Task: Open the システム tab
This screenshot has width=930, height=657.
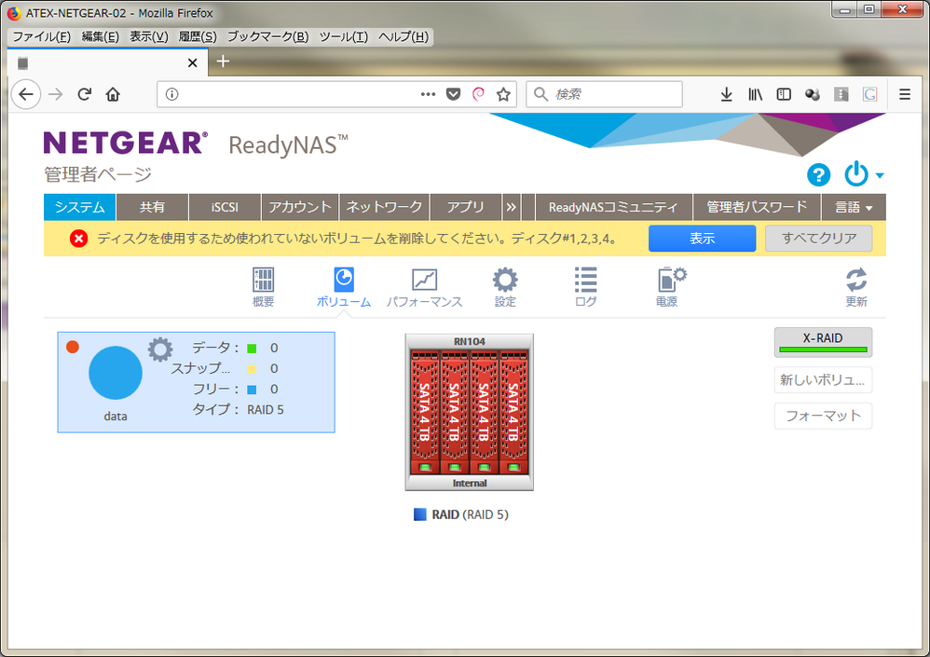Action: click(79, 207)
